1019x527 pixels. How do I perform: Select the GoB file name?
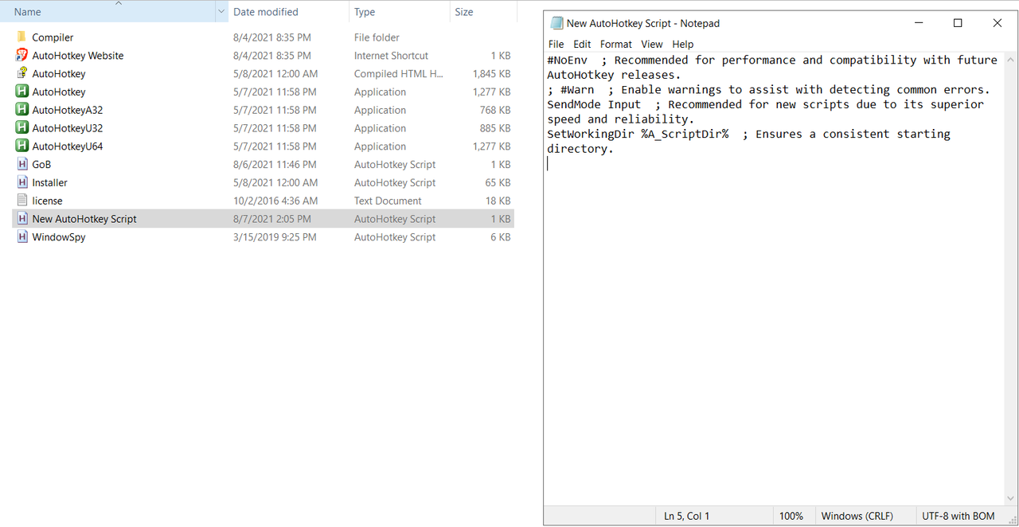pyautogui.click(x=41, y=165)
